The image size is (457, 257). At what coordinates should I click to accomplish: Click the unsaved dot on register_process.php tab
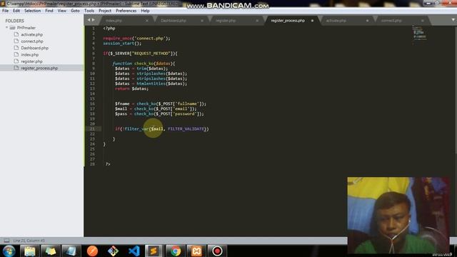(312, 21)
